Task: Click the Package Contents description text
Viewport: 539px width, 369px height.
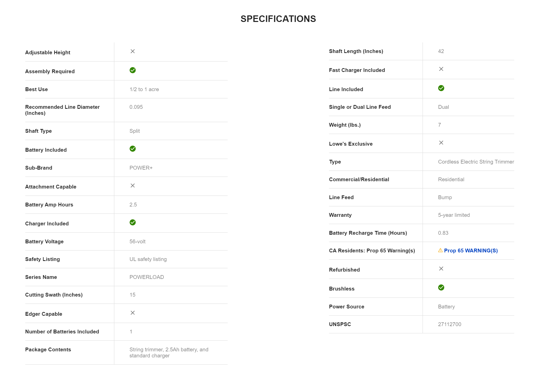Action: tap(169, 353)
